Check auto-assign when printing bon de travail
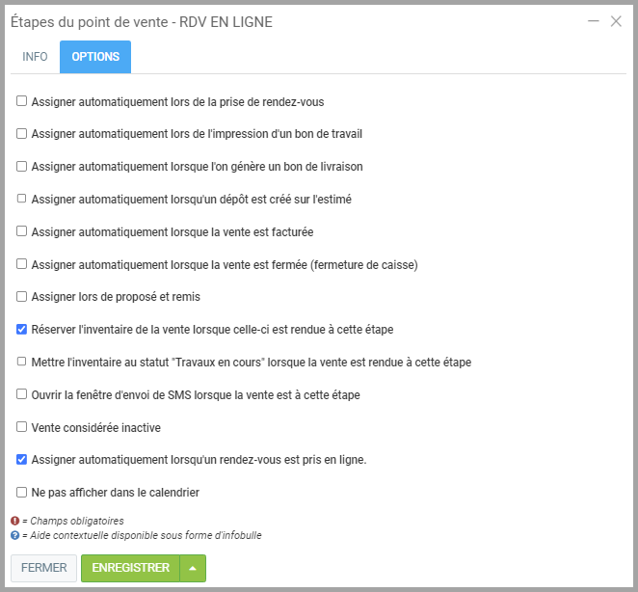The height and width of the screenshot is (592, 638). 22,133
